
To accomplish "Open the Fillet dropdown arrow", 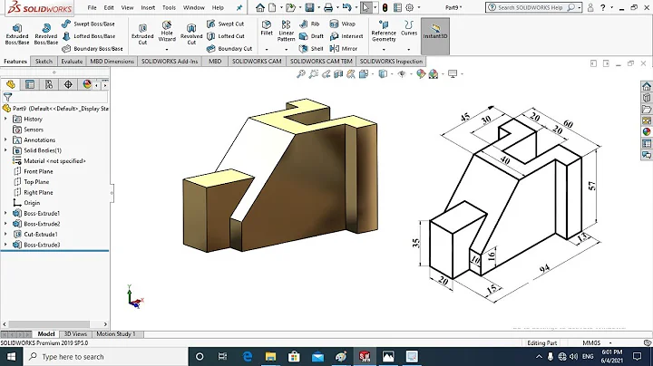I will (267, 50).
